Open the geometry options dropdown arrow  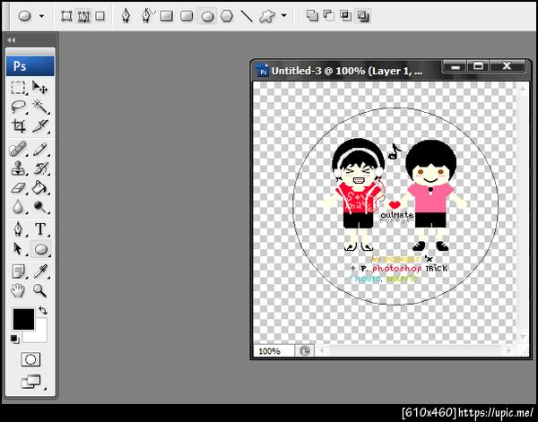(283, 16)
